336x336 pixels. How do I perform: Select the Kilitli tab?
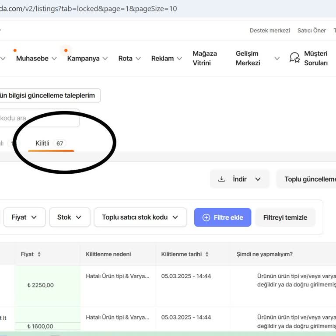point(51,143)
